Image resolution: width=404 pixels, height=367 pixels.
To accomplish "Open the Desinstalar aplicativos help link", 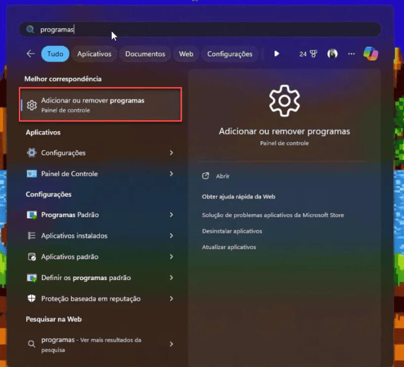I will click(232, 231).
